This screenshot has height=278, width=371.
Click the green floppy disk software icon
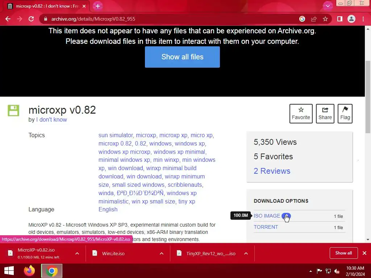[13, 110]
